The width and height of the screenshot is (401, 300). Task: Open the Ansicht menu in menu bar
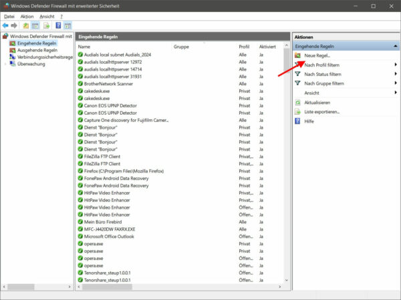[x=47, y=17]
